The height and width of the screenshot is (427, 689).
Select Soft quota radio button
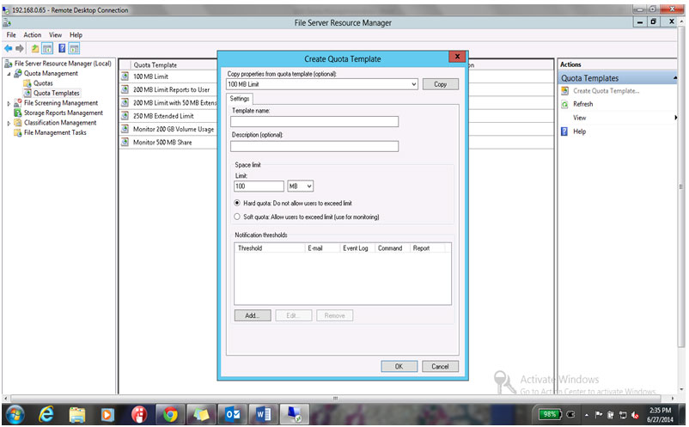point(237,217)
